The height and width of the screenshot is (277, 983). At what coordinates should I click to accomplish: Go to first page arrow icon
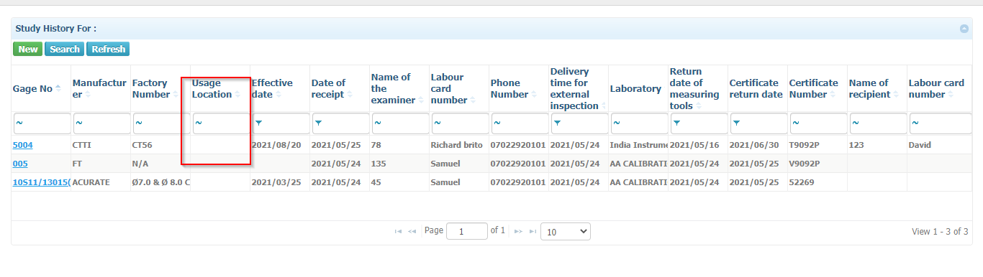[399, 232]
